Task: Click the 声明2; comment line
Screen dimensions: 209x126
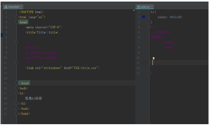Action: coord(169,48)
